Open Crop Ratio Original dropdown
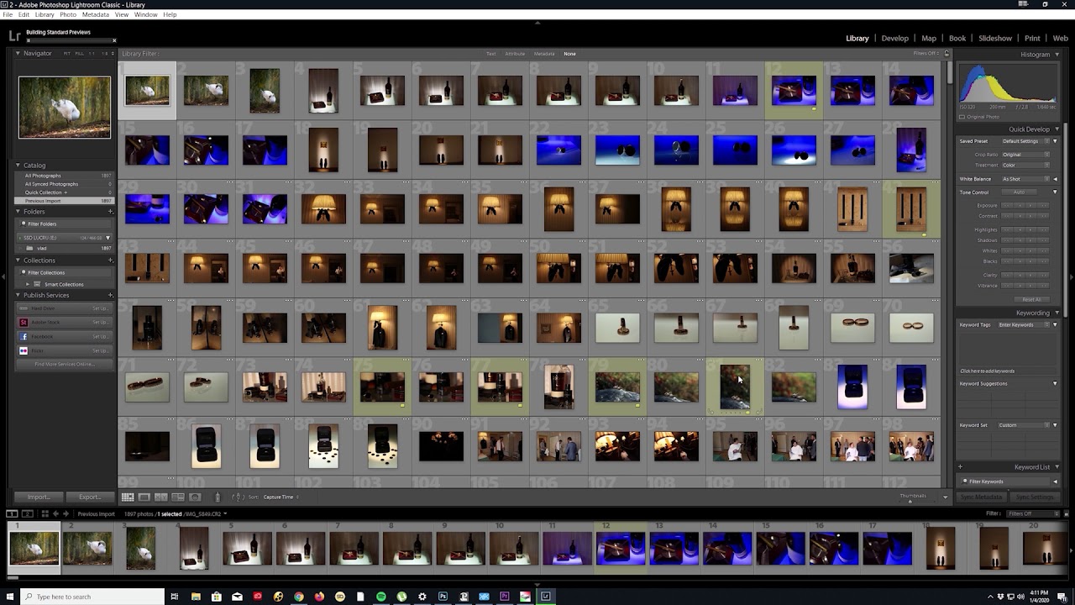This screenshot has height=605, width=1075. 1025,155
